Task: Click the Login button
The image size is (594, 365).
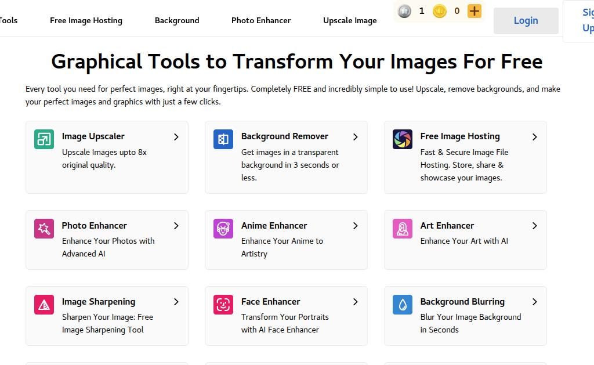Action: (x=526, y=20)
